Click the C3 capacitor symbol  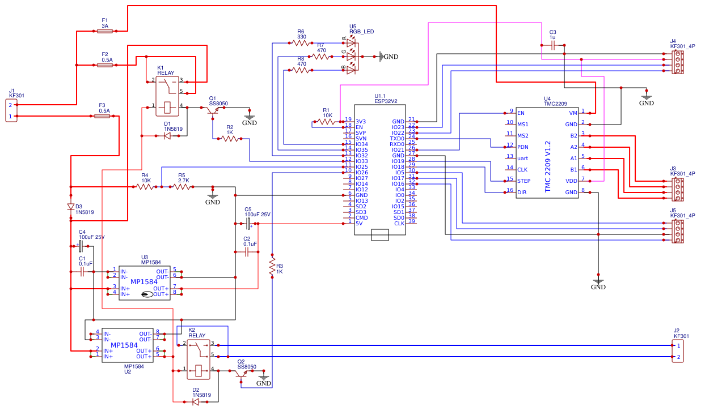point(553,45)
